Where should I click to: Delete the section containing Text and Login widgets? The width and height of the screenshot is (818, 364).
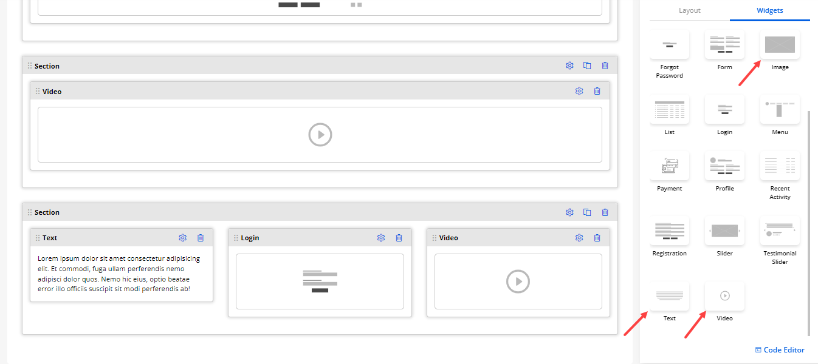pos(605,212)
